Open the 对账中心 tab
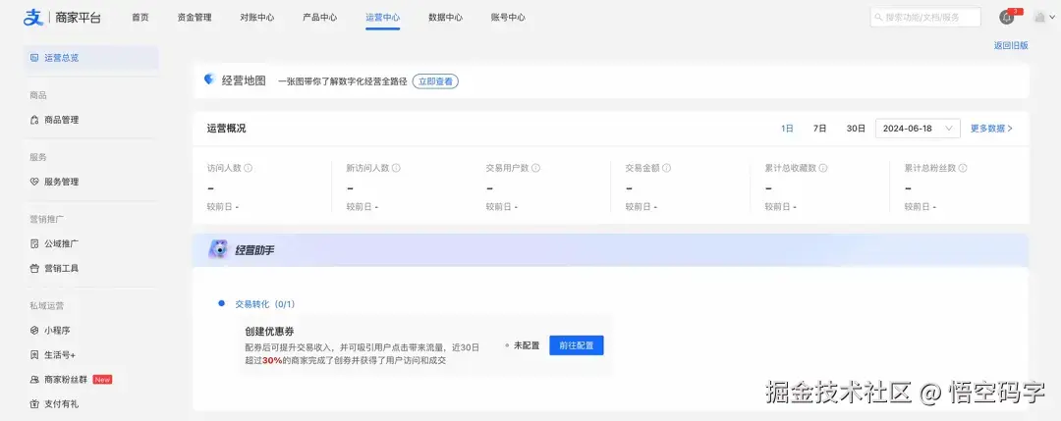 (x=257, y=18)
